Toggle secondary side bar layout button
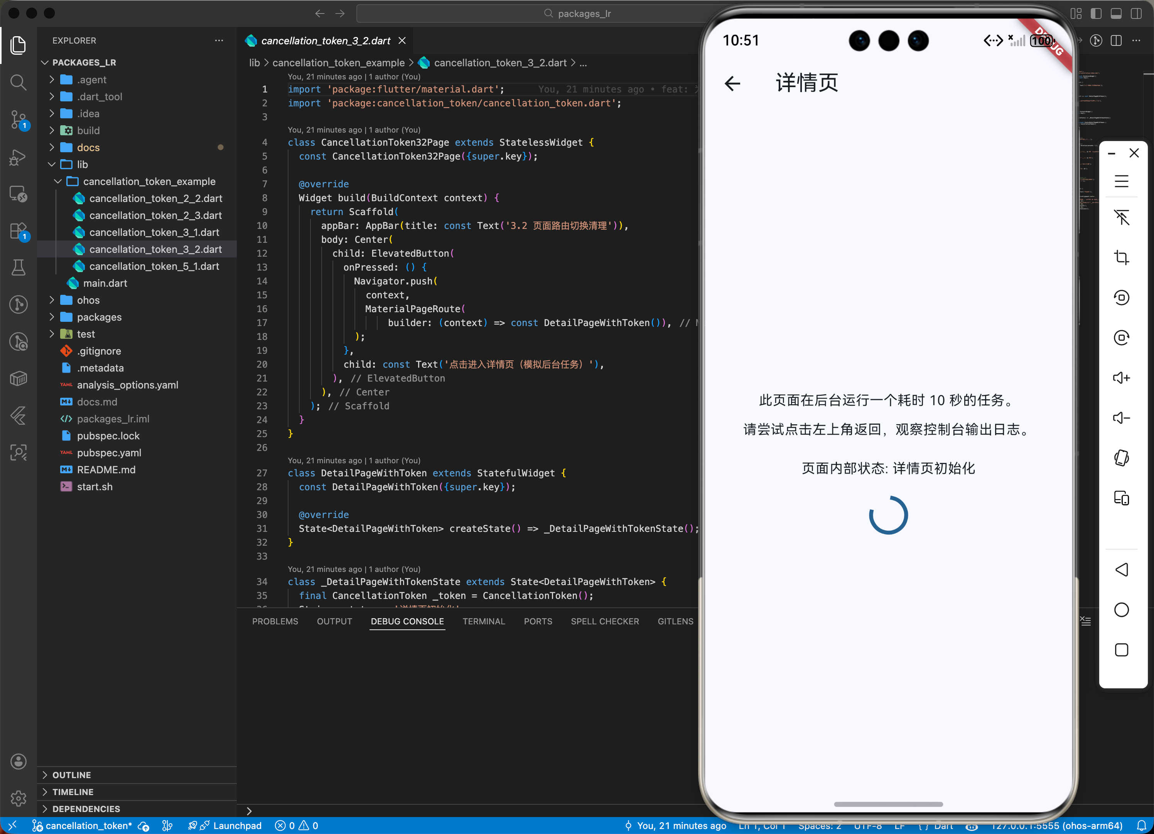Viewport: 1154px width, 834px height. 1136,14
